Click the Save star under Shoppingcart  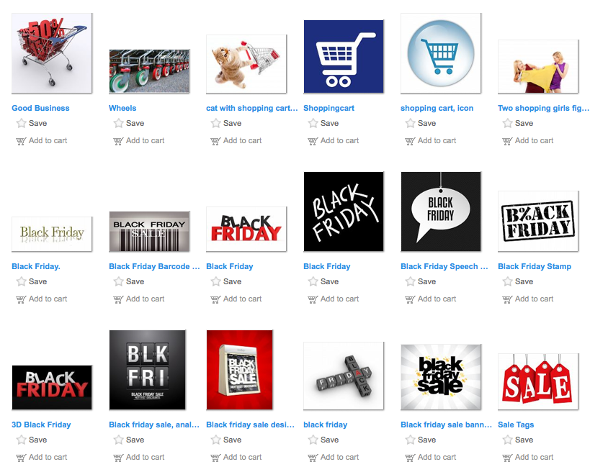[x=313, y=123]
